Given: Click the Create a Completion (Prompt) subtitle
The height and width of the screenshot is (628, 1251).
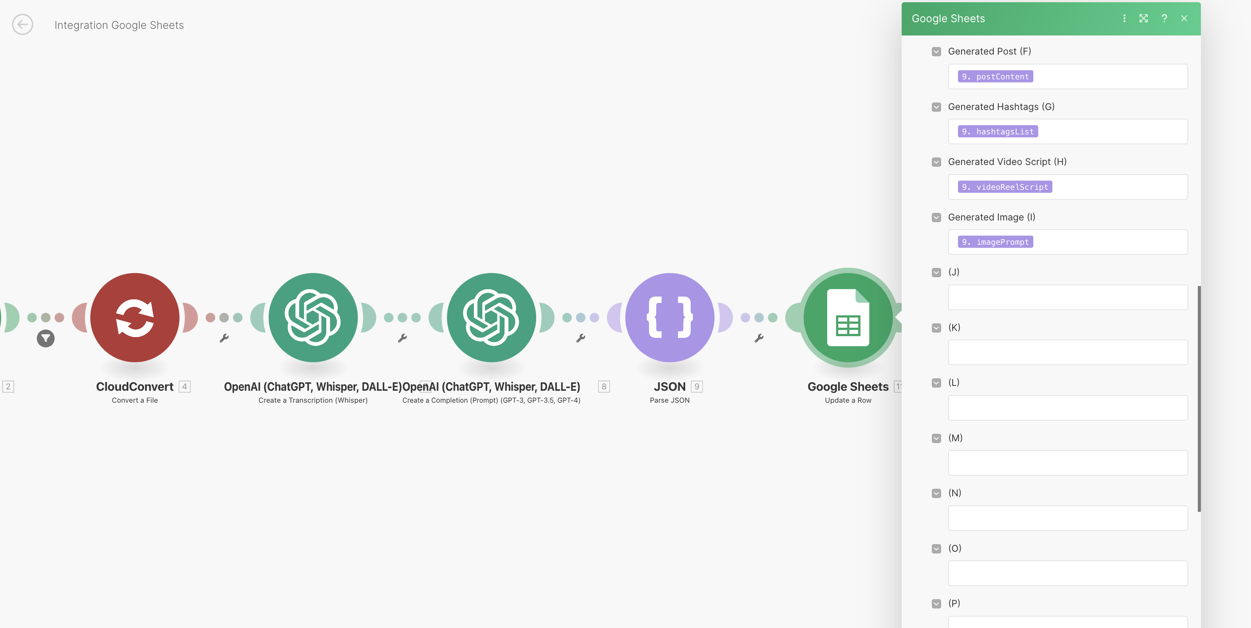Looking at the screenshot, I should [491, 400].
